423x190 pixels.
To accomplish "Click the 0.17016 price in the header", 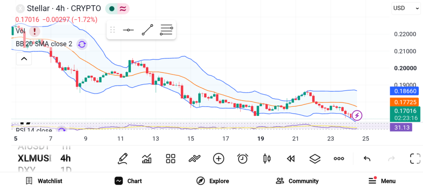I will tap(27, 20).
